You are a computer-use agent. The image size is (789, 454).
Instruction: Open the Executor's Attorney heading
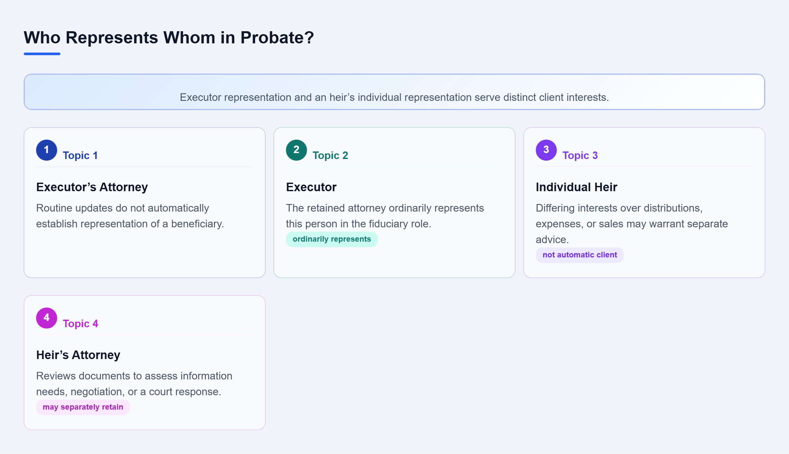coord(92,187)
